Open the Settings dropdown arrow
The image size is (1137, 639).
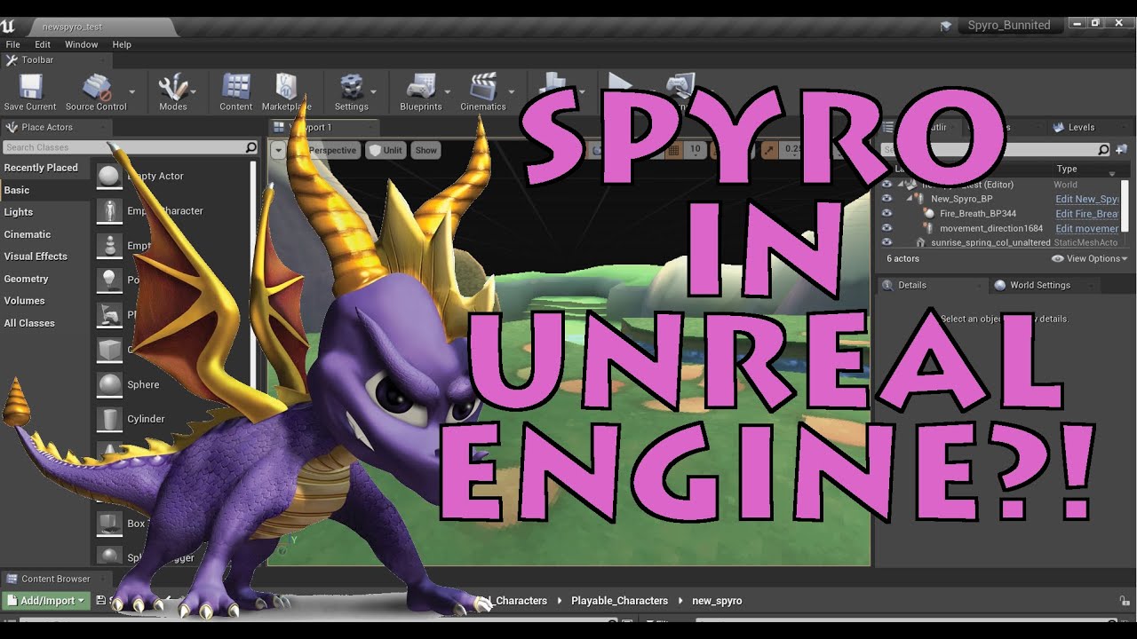(x=373, y=91)
